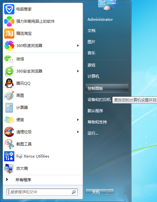The width and height of the screenshot is (157, 202).
Task: Open the orange 淘 Taobao icon
Action: pyautogui.click(x=9, y=34)
